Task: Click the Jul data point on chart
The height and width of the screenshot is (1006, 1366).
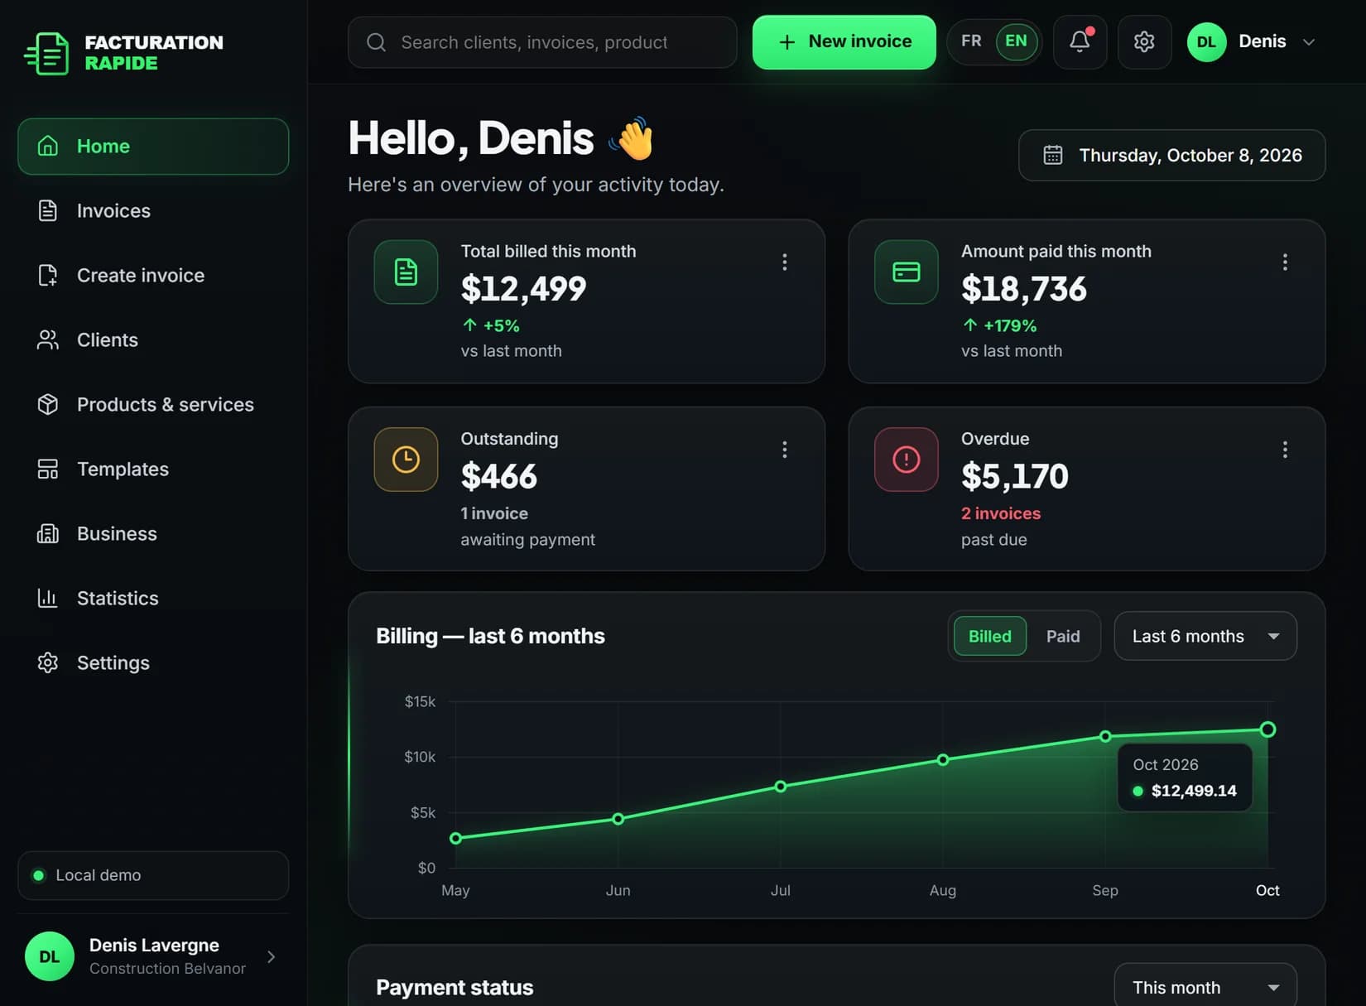Action: coord(780,787)
